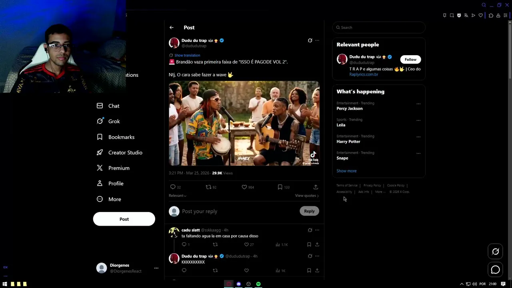
Task: Show more trending topics
Action: pos(346,171)
